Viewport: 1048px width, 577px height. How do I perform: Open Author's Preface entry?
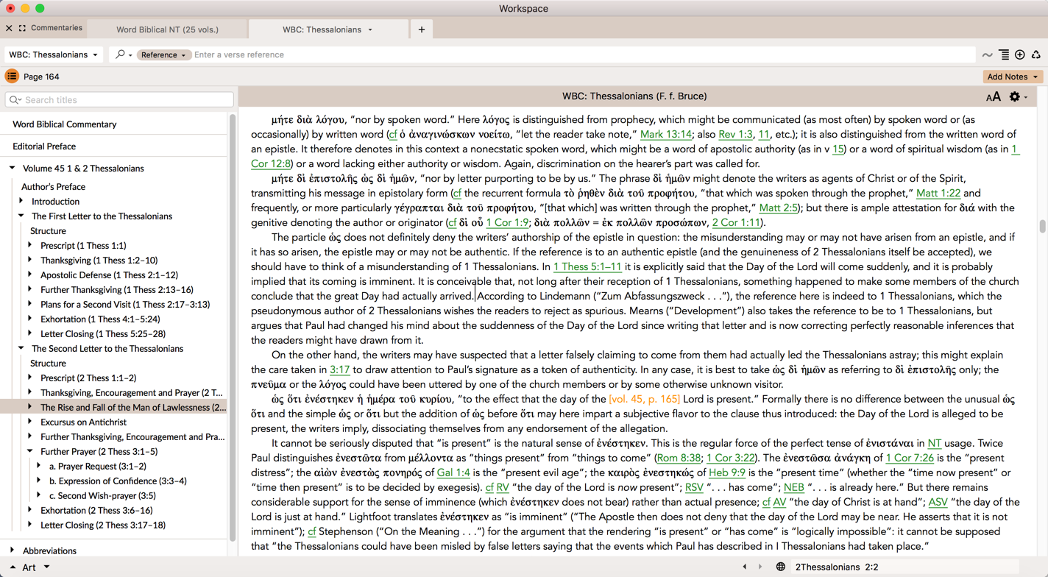(x=53, y=187)
